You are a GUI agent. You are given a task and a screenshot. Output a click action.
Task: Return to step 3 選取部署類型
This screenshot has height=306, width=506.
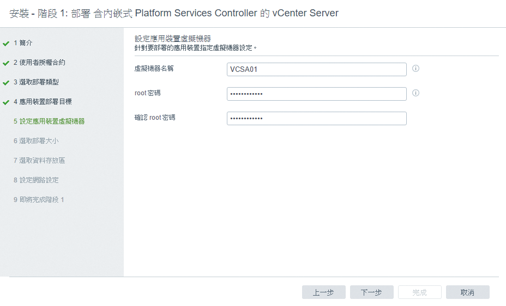click(36, 82)
